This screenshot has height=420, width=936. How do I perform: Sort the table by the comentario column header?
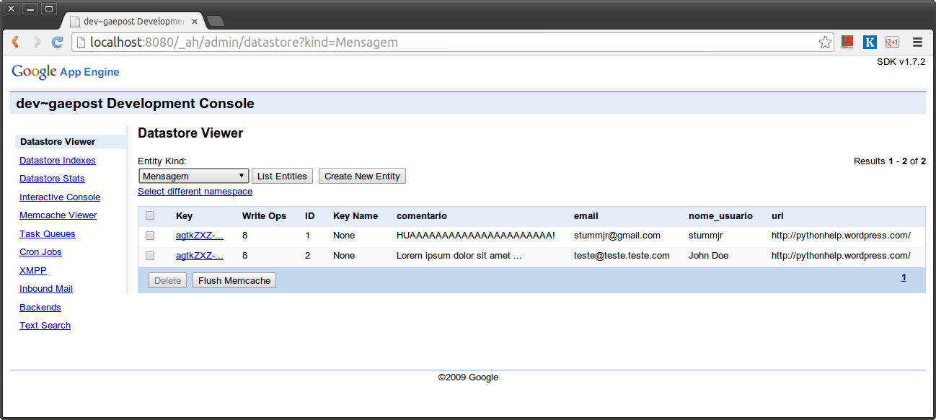422,216
